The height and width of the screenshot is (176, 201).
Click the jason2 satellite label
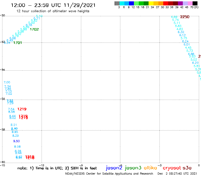[114, 168]
